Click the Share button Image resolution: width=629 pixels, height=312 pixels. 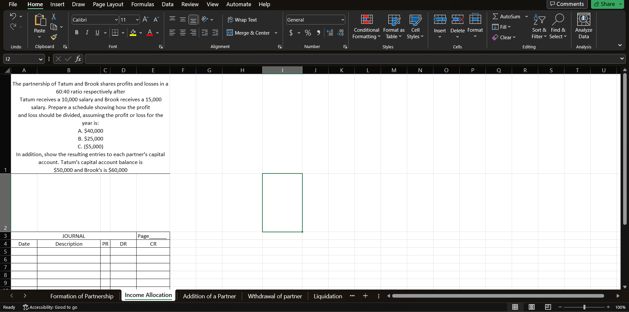(x=605, y=4)
